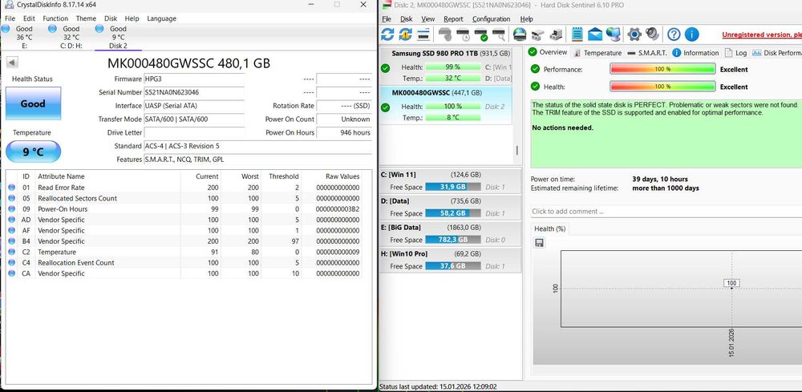Click the 'Reallocation Event Count' attribute row

(x=184, y=263)
